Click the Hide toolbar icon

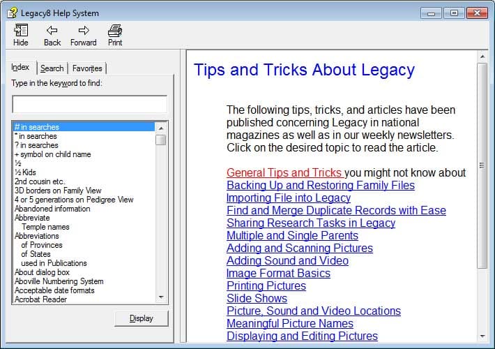coord(21,30)
